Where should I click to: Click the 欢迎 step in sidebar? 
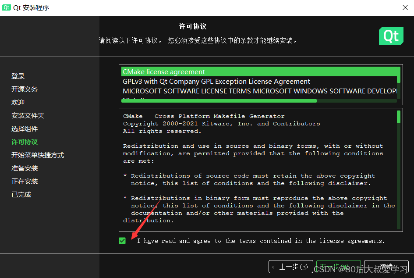[x=18, y=103]
